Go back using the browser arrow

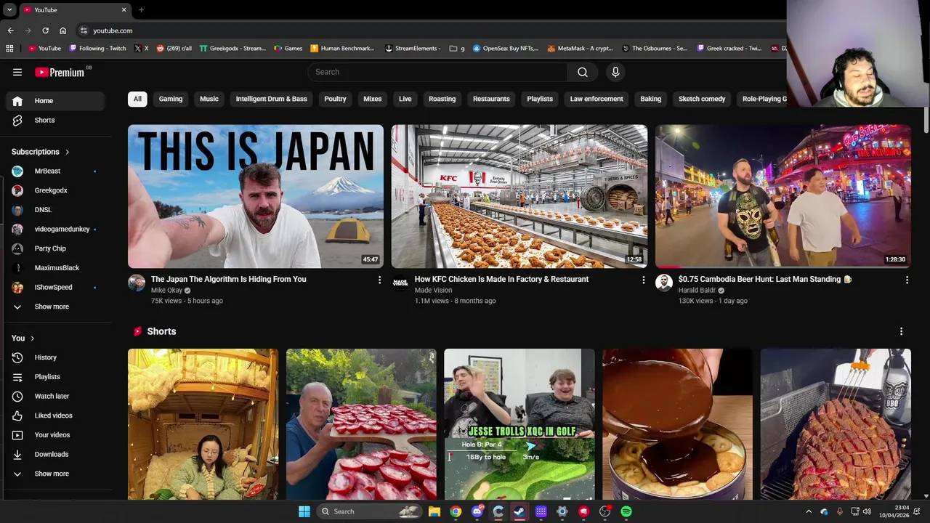[10, 31]
